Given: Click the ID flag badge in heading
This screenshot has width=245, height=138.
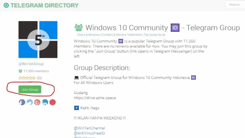Looking at the screenshot, I should (x=175, y=28).
